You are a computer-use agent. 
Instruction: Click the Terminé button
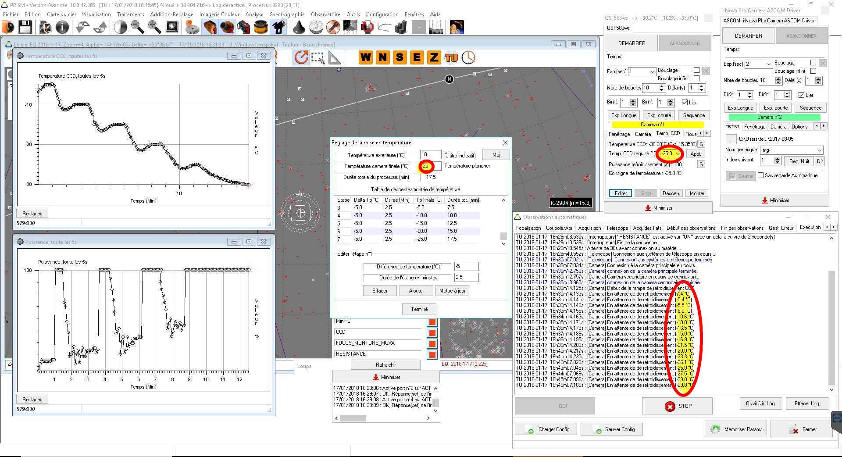pyautogui.click(x=419, y=309)
